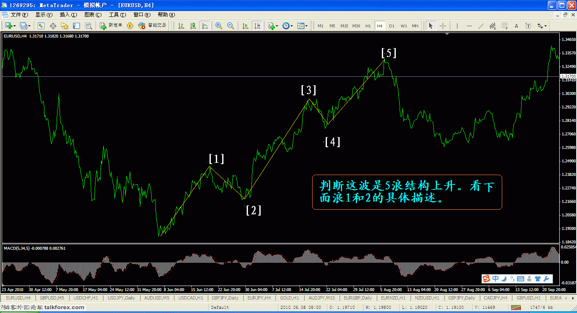Click the 窗口(W) menu
The image size is (577, 313).
tap(142, 14)
